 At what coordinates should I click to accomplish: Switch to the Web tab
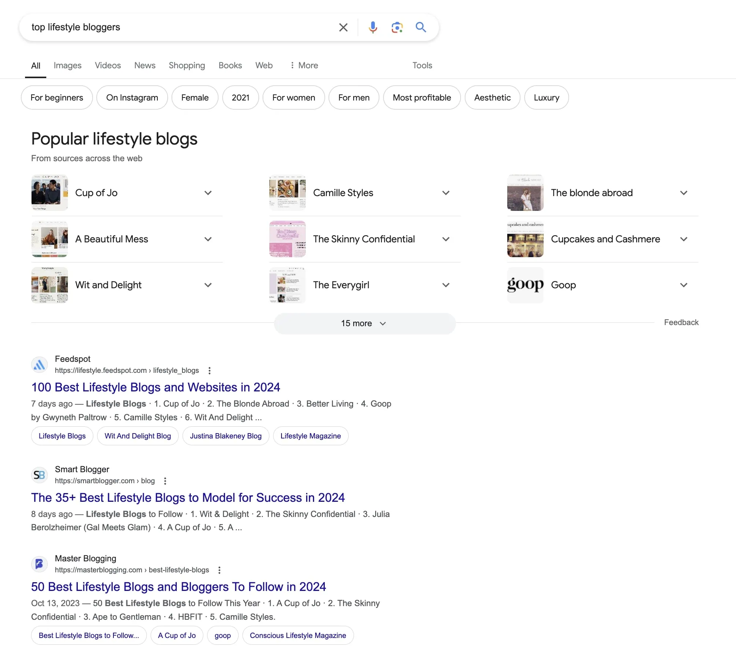[264, 65]
